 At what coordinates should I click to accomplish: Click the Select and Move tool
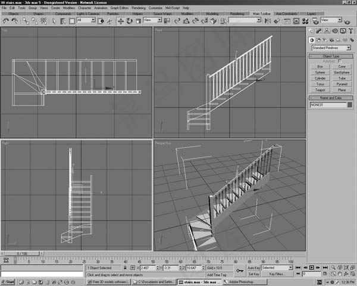tap(121, 21)
